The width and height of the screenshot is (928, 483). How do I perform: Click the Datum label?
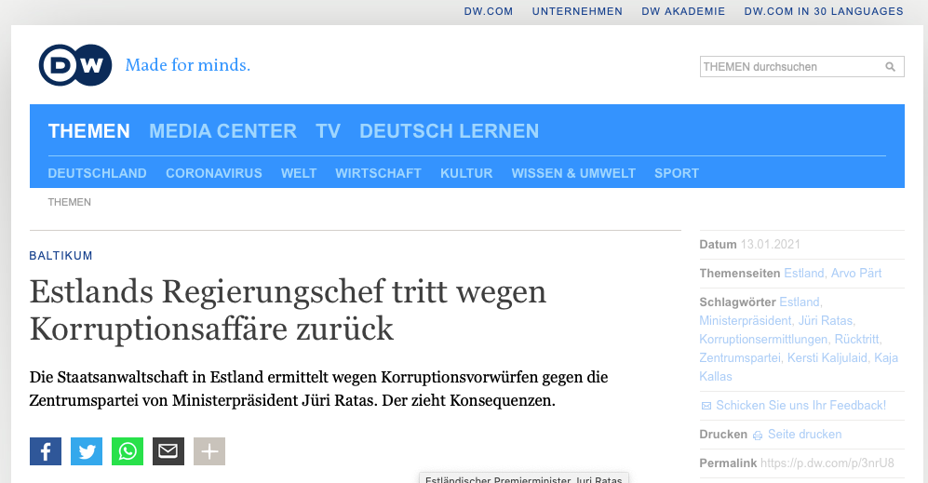click(718, 245)
